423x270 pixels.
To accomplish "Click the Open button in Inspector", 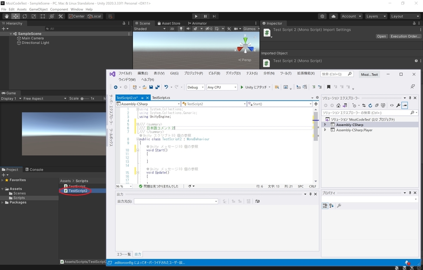I will click(x=381, y=36).
